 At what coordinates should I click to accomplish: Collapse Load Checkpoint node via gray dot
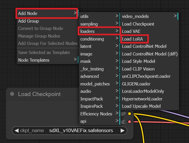click(12, 94)
